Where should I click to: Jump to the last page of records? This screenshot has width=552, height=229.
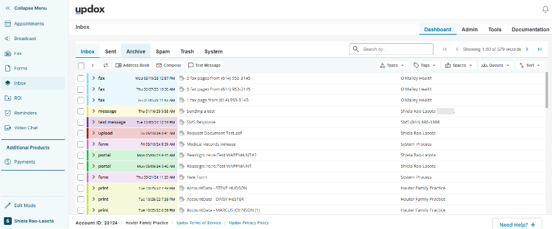(x=540, y=50)
